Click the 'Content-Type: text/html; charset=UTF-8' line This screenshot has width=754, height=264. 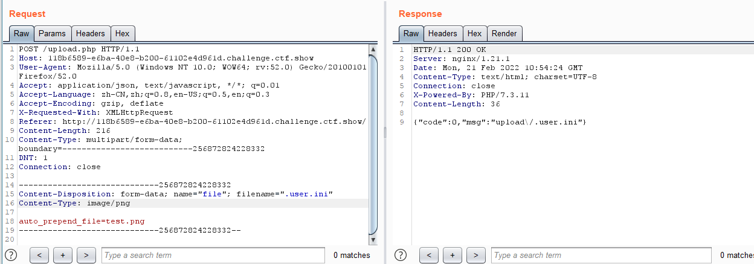pos(504,76)
